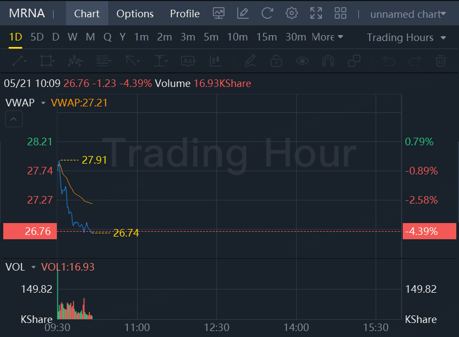459x337 pixels.
Task: Click the trash icon to delete drawings
Action: [x=441, y=61]
